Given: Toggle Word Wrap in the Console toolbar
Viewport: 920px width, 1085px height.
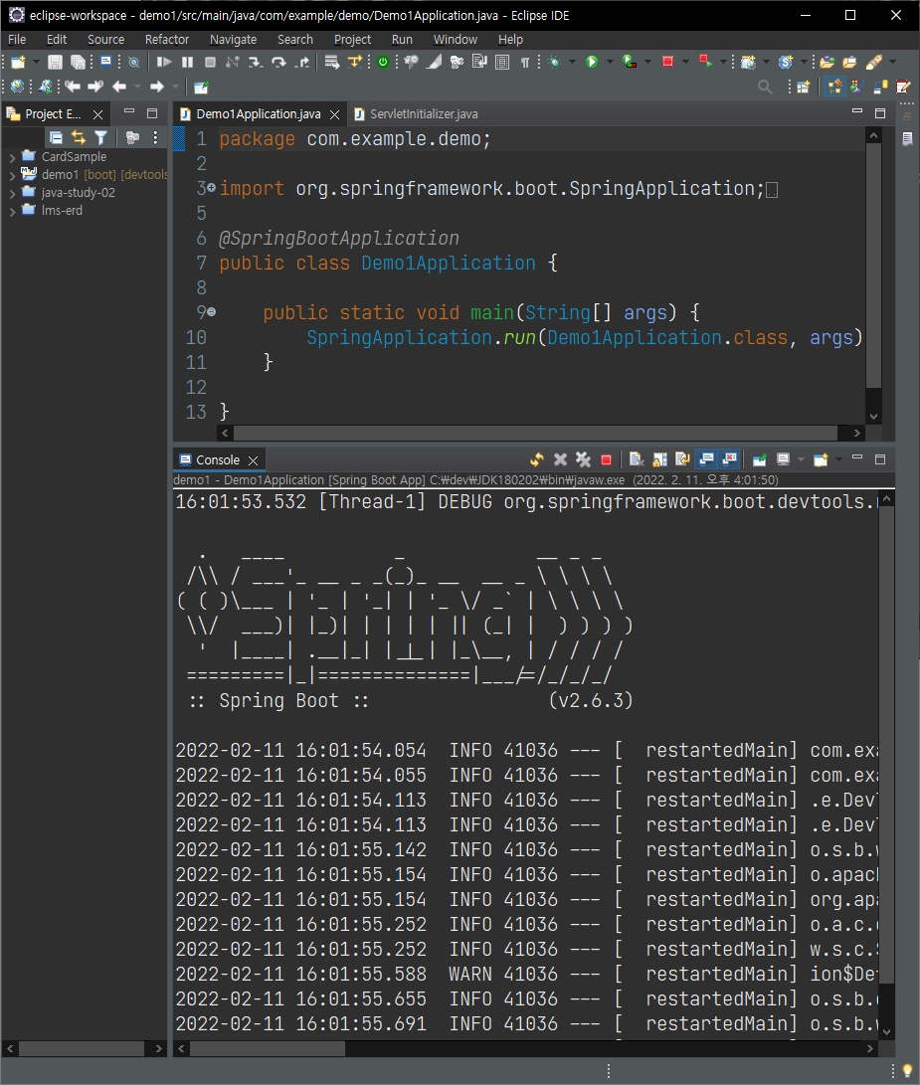Looking at the screenshot, I should (682, 459).
